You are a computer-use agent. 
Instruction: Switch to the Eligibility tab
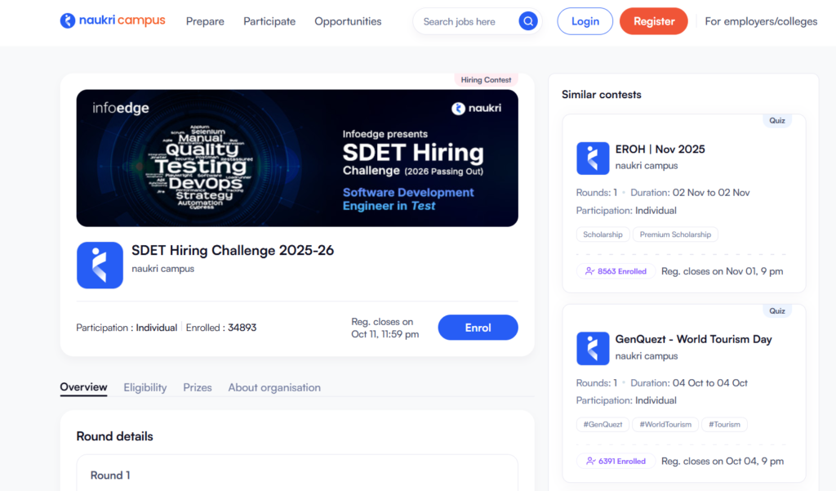click(x=145, y=387)
